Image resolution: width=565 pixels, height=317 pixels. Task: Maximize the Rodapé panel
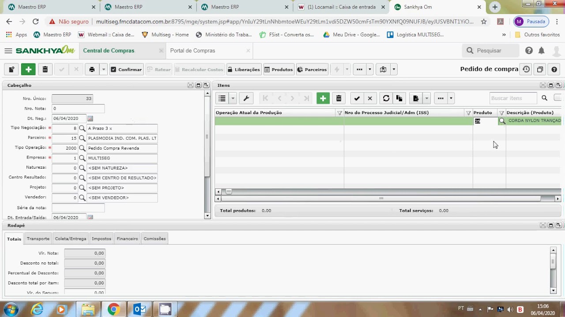click(551, 225)
